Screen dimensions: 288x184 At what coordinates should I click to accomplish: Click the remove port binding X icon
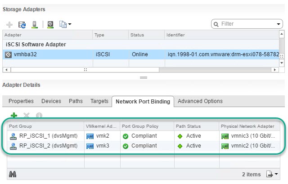pyautogui.click(x=27, y=116)
